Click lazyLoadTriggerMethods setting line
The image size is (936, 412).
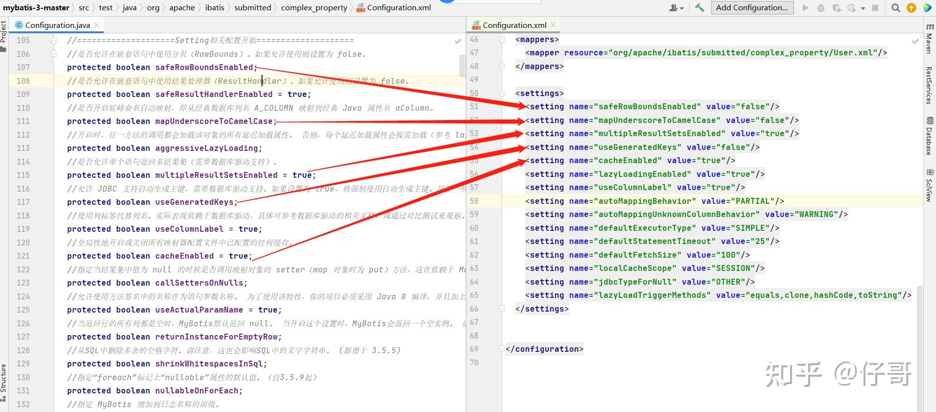pyautogui.click(x=718, y=295)
